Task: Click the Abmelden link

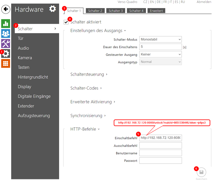Action: [x=204, y=2]
